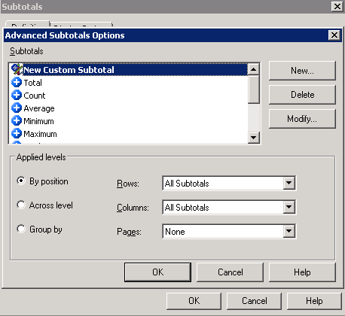The image size is (345, 316).
Task: Click the plus icon beside Average
Action: [x=17, y=108]
